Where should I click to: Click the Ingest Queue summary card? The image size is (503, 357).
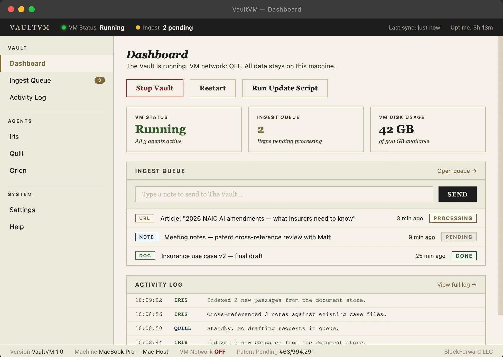pyautogui.click(x=306, y=129)
